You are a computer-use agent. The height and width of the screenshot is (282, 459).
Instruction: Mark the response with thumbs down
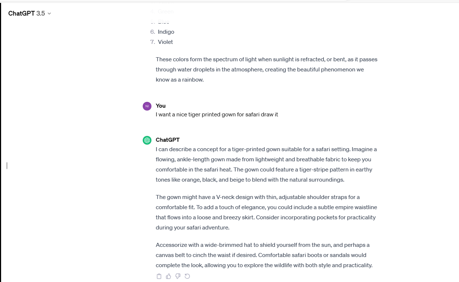(178, 276)
